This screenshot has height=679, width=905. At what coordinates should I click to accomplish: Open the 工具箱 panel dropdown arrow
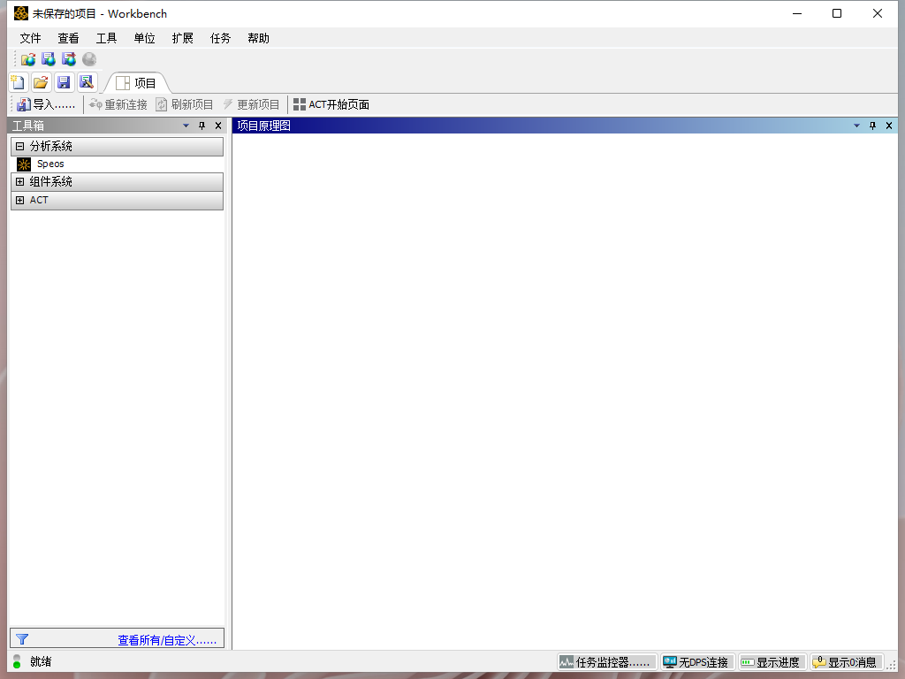186,126
